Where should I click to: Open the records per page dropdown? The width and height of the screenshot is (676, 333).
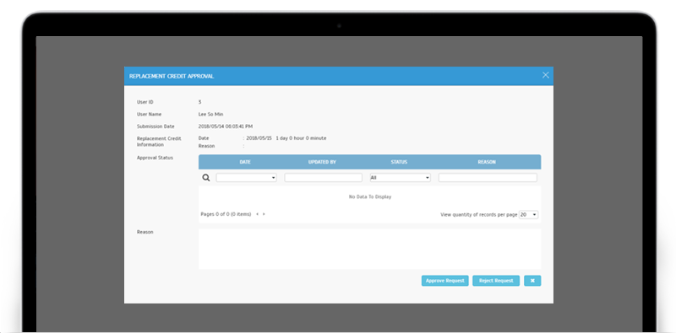pos(529,215)
